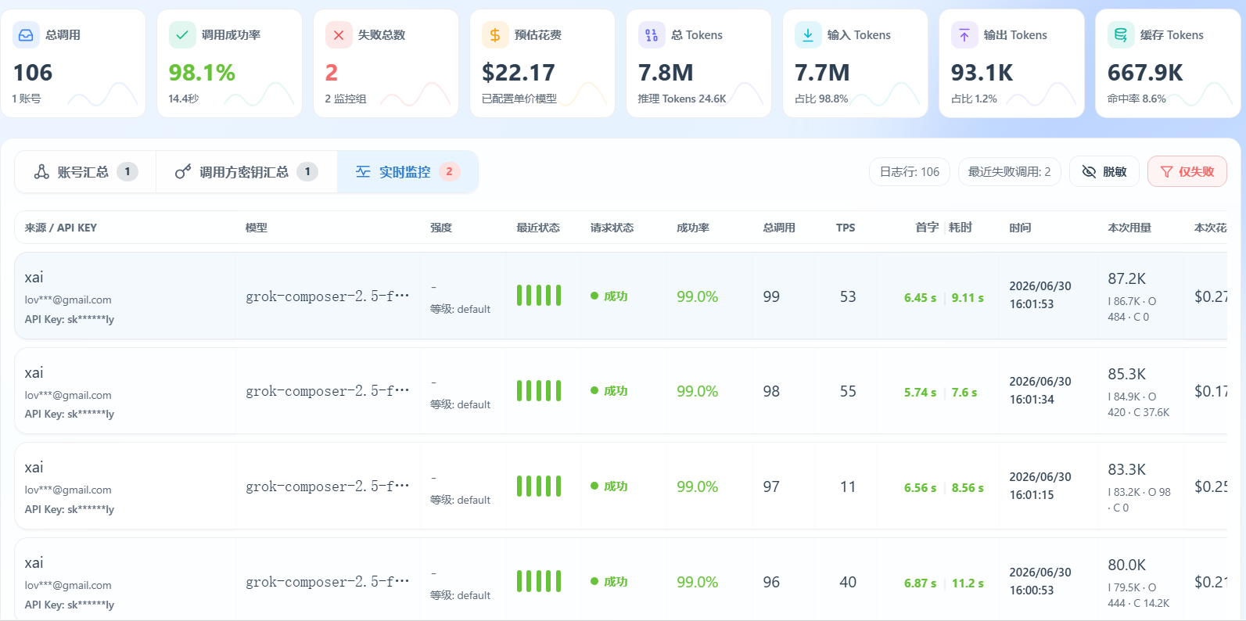1246x621 pixels.
Task: Click the key icon for caller key summary
Action: 183,171
